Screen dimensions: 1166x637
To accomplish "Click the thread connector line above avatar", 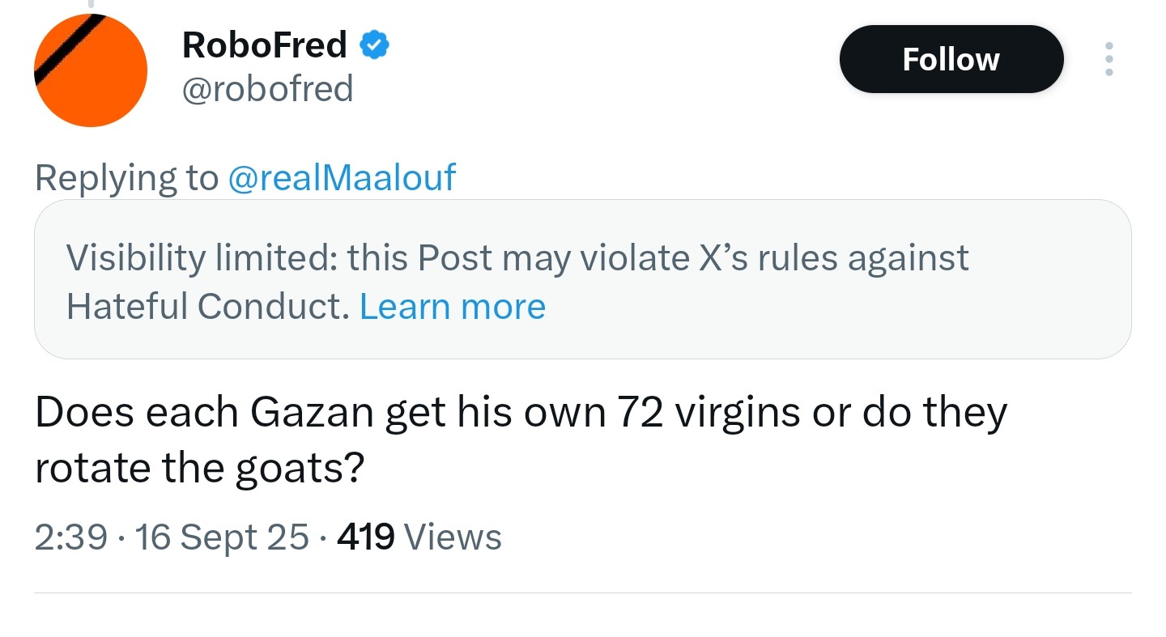I will (91, 4).
